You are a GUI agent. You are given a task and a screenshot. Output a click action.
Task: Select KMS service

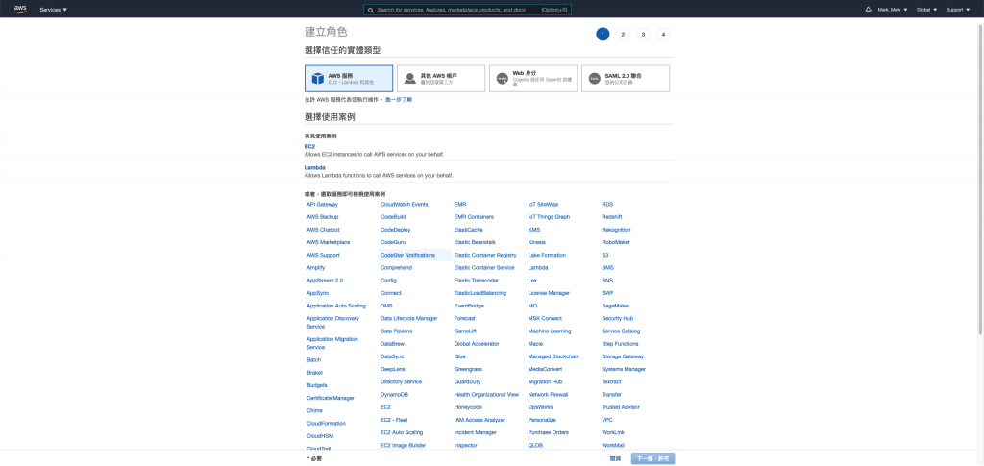(x=534, y=230)
